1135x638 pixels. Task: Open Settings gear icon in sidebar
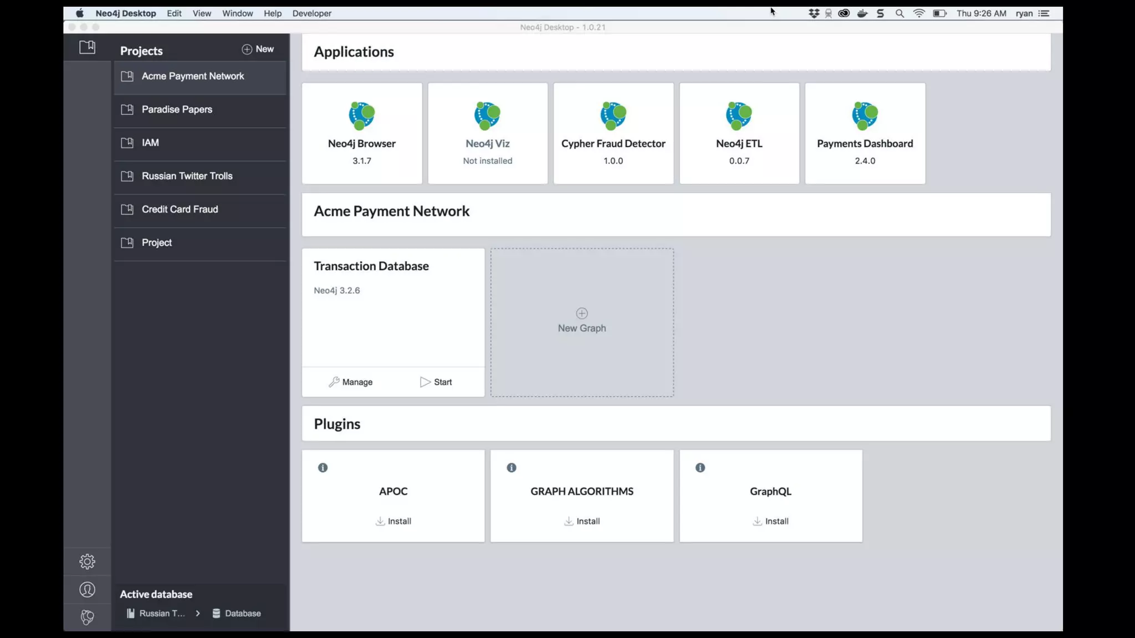(87, 562)
